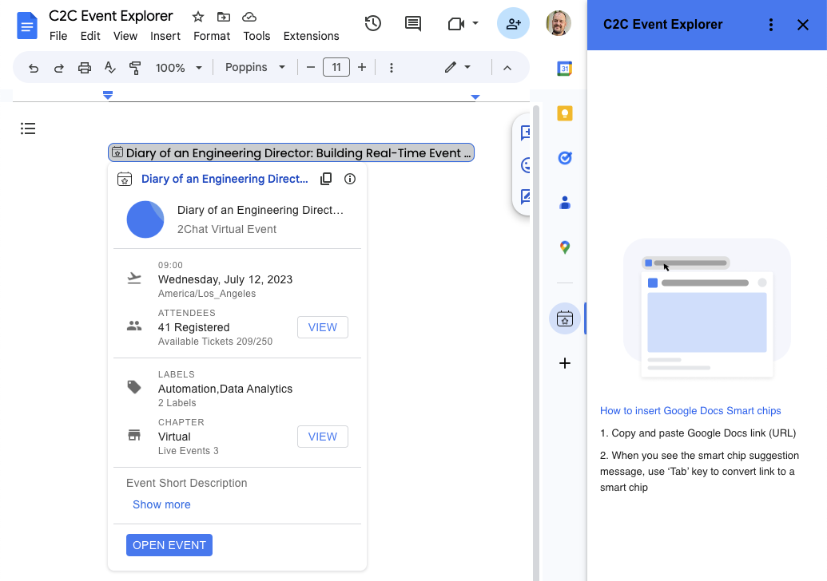This screenshot has width=827, height=581.
Task: Click the "41 Registered" text
Action: point(193,328)
